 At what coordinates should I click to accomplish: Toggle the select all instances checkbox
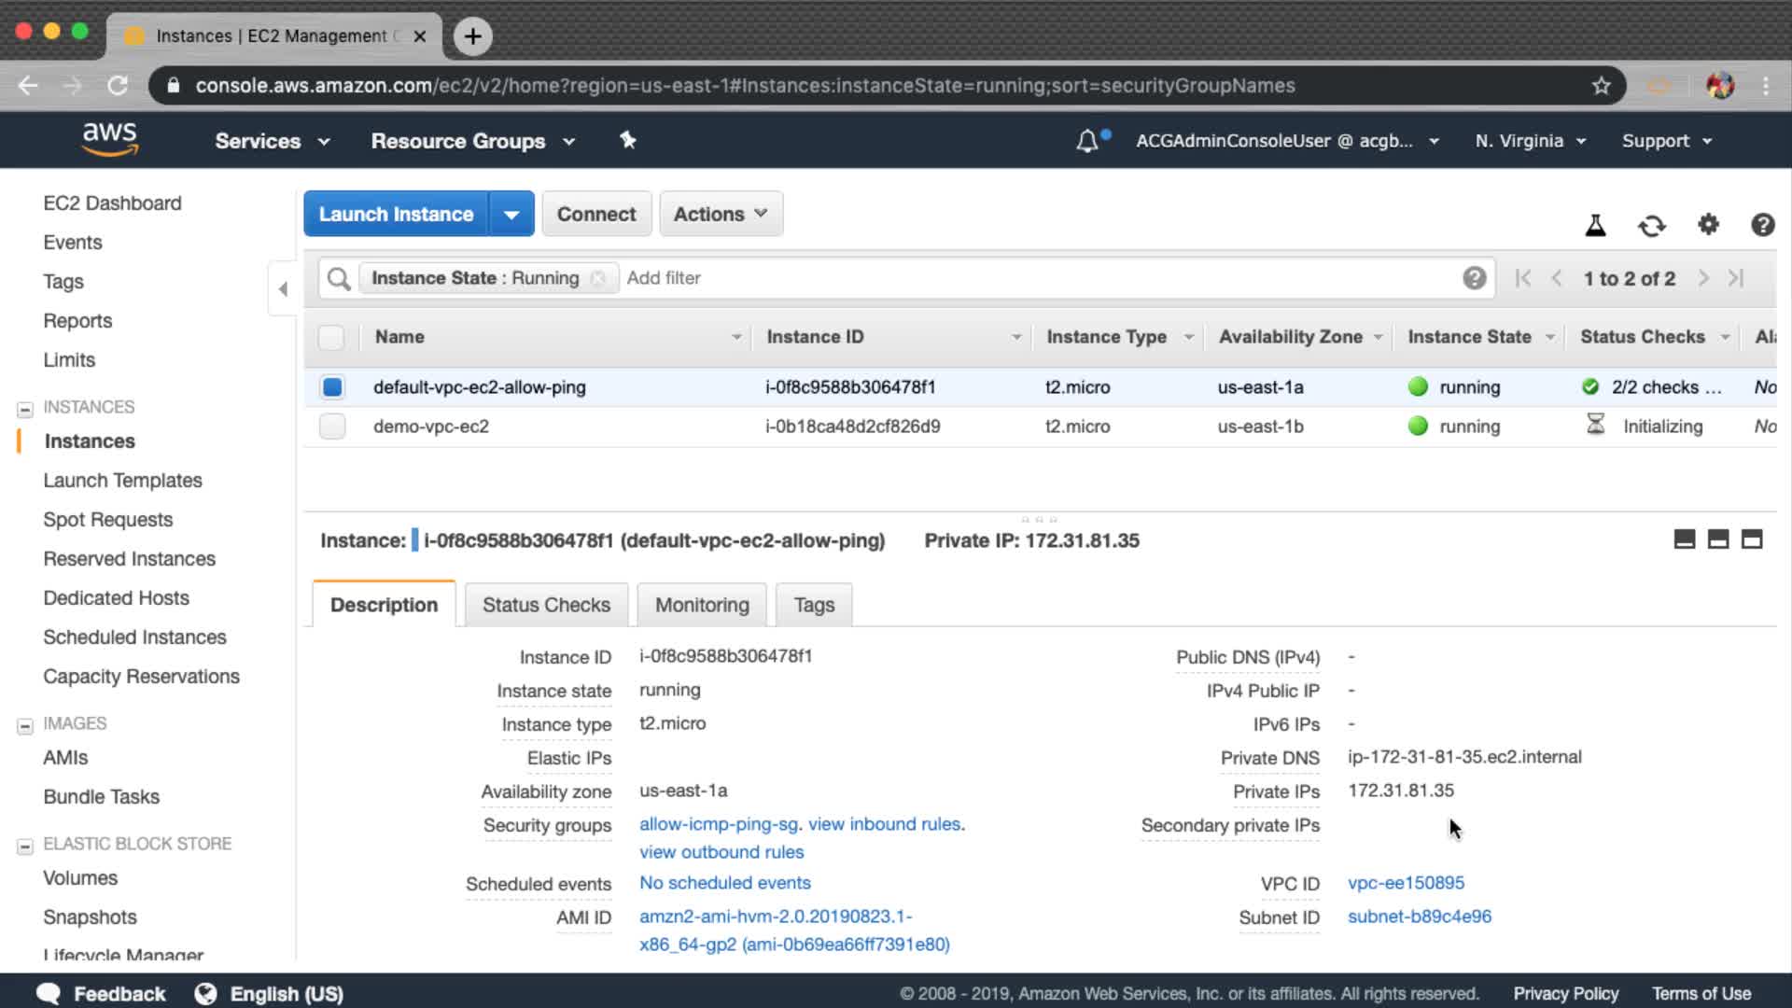tap(331, 337)
